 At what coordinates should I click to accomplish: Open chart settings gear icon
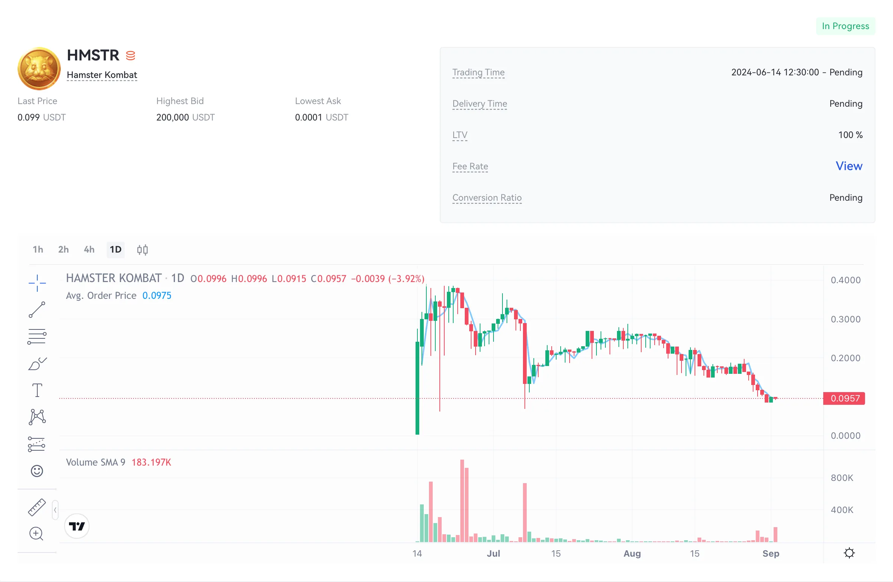pos(849,553)
